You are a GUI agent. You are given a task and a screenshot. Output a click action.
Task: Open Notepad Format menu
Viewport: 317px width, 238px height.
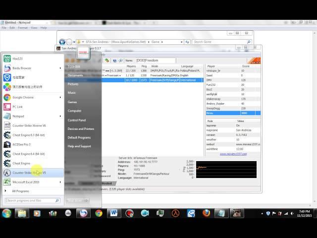coord(23,28)
